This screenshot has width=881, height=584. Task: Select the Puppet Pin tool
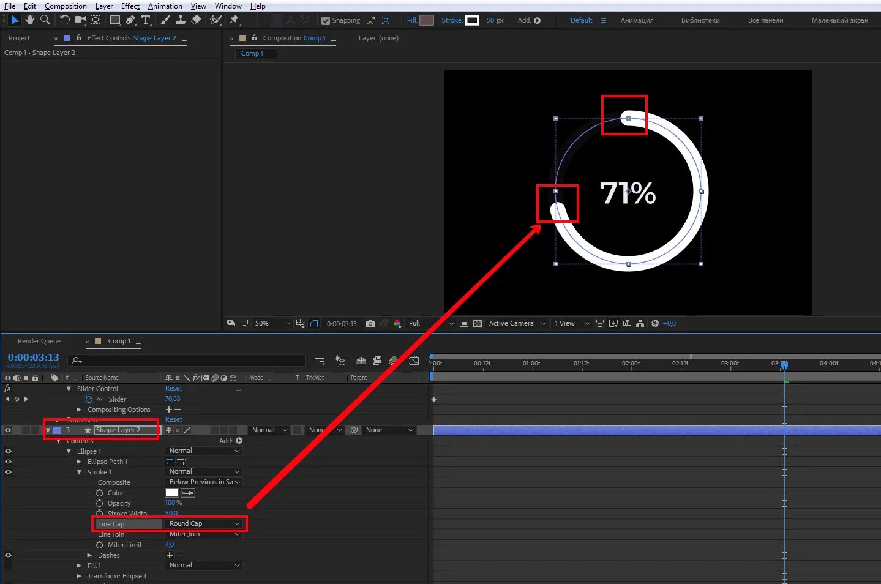(234, 20)
